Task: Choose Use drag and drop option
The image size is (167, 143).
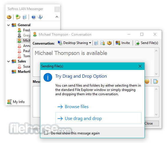Action: [x=98, y=118]
